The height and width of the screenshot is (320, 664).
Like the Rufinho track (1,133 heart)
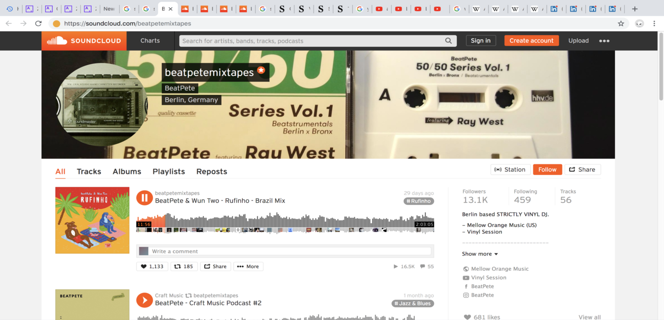[x=152, y=266]
